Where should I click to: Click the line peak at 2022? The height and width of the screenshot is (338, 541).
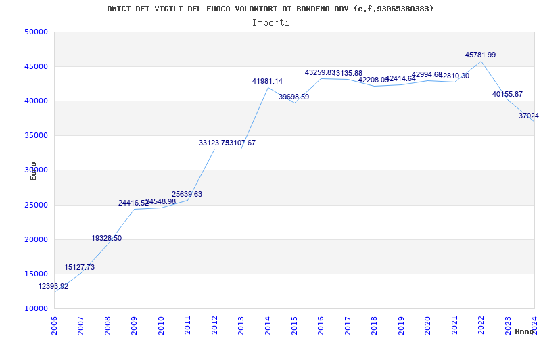click(481, 61)
